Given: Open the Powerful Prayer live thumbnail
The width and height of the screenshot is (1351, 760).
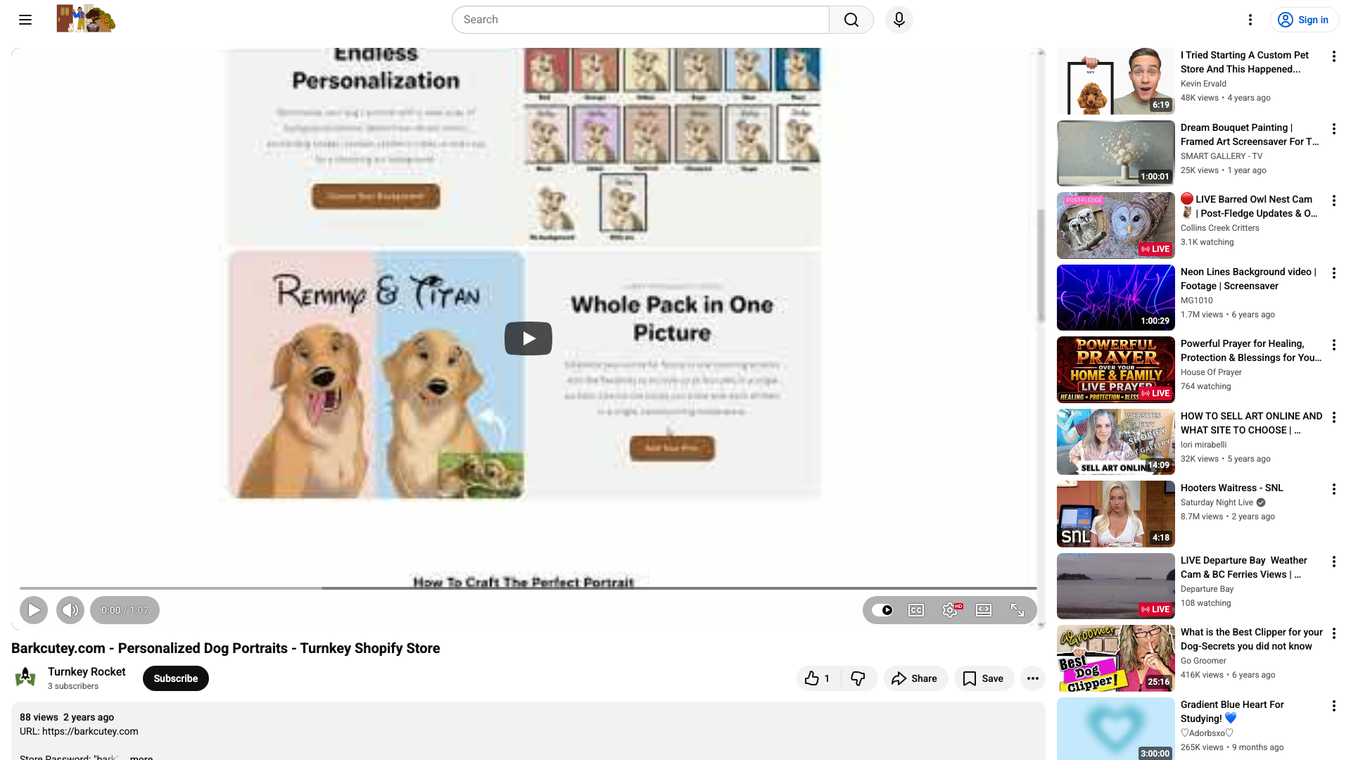Looking at the screenshot, I should (1116, 369).
